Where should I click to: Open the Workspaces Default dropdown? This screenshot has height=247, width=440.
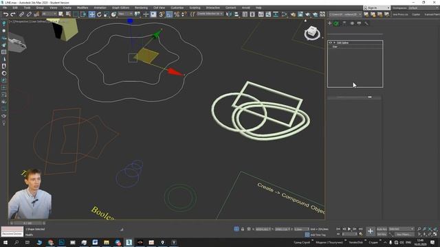pos(423,8)
